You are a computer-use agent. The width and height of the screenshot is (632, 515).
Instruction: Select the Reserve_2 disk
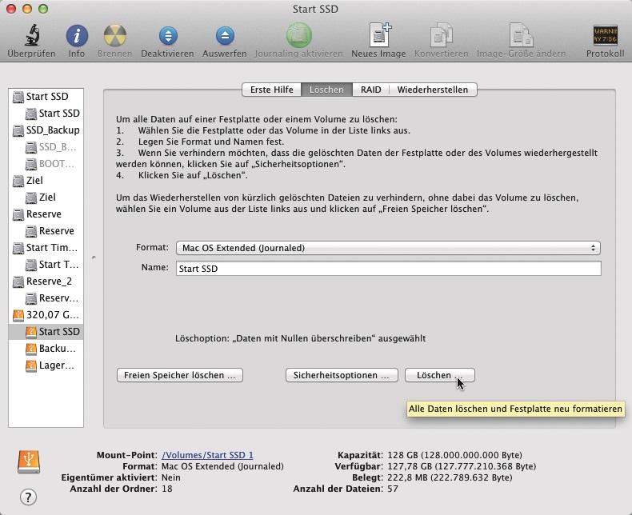[x=46, y=281]
